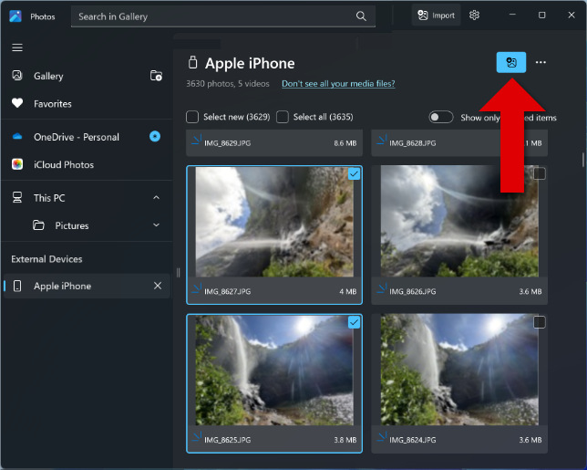Remove Apple iPhone from External Devices

(158, 286)
